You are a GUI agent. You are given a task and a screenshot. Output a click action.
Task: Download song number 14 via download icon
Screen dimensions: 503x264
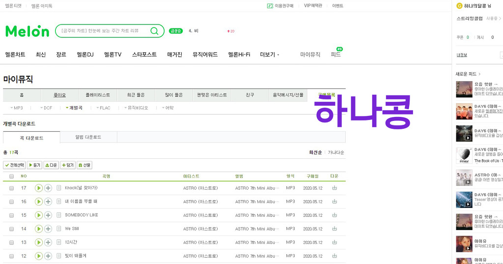pos(335,229)
